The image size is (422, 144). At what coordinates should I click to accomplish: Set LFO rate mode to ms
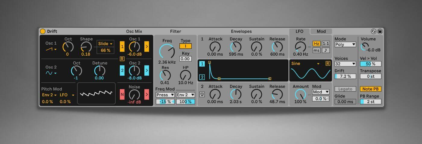[316, 50]
